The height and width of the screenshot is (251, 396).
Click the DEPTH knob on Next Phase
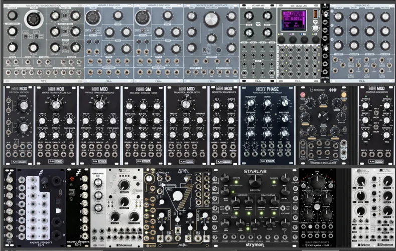268,103
